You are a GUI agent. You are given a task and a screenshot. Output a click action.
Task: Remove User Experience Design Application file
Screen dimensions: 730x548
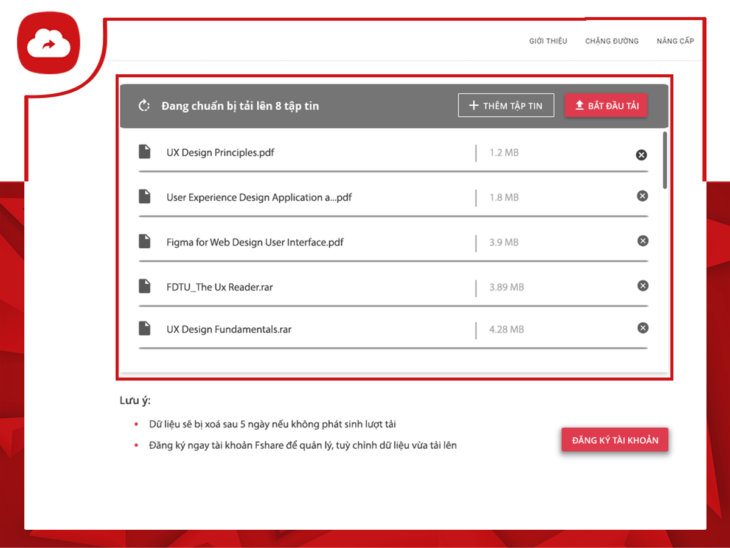[642, 196]
